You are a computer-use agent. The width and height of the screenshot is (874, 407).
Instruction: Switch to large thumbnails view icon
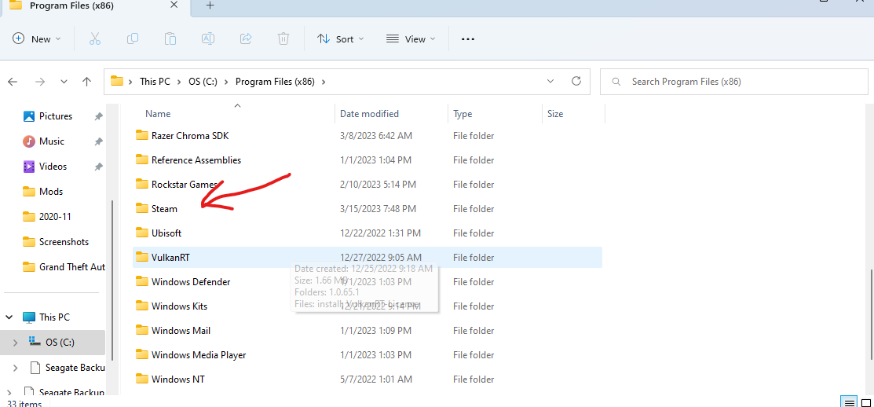click(x=865, y=402)
